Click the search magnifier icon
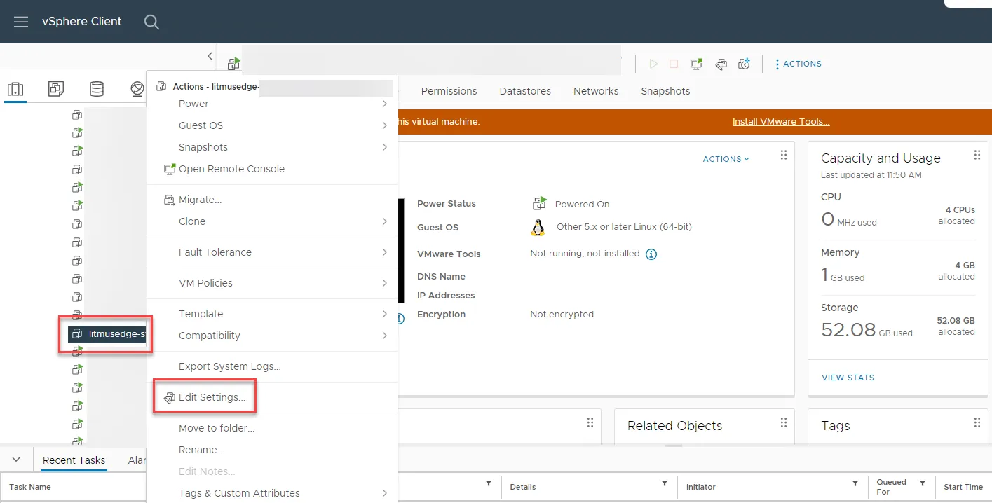Screen dimensions: 992x503 [x=151, y=22]
